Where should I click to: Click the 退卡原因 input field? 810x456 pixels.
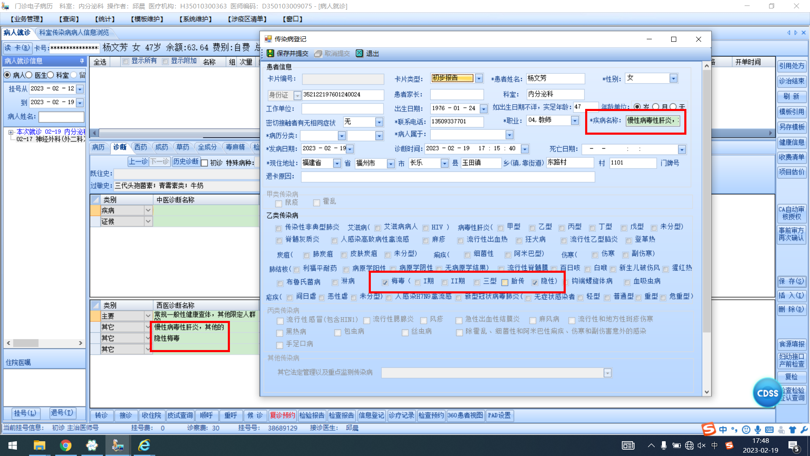[x=448, y=176]
